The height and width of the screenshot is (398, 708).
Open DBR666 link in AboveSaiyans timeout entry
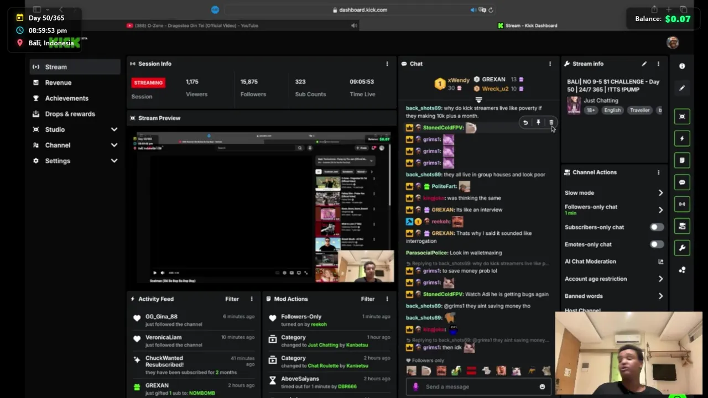click(347, 386)
